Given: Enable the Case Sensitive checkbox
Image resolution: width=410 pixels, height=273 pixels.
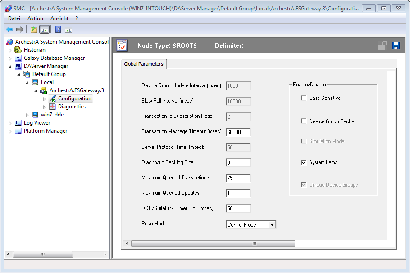Looking at the screenshot, I should (304, 98).
